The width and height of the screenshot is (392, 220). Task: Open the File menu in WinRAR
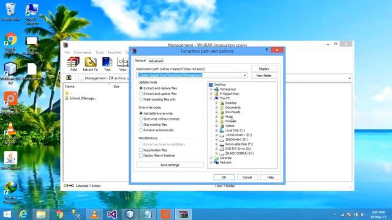tap(67, 53)
